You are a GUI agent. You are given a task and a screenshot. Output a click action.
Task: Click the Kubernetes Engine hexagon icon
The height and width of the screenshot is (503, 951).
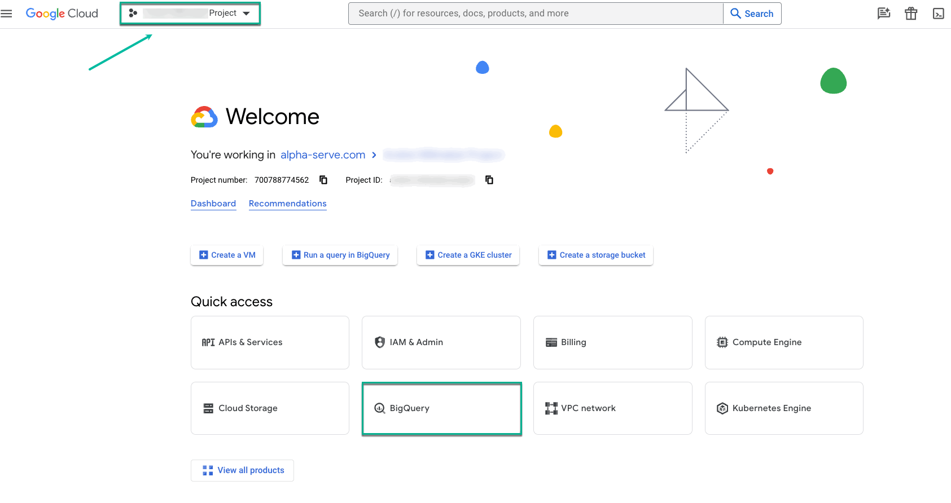coord(722,408)
